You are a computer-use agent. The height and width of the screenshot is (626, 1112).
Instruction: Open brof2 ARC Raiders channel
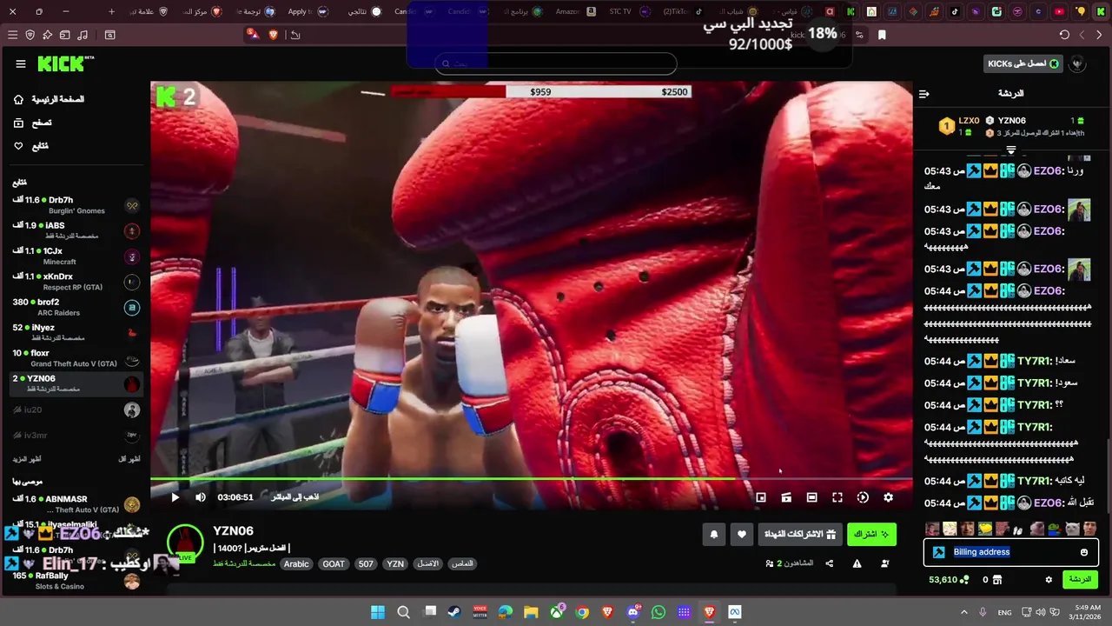[x=76, y=307]
